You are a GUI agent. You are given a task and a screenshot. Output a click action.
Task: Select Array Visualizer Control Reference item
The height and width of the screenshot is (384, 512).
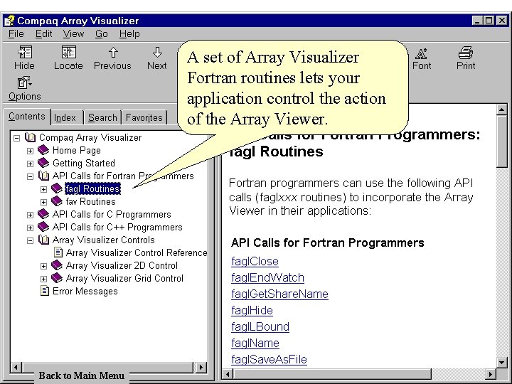[137, 252]
